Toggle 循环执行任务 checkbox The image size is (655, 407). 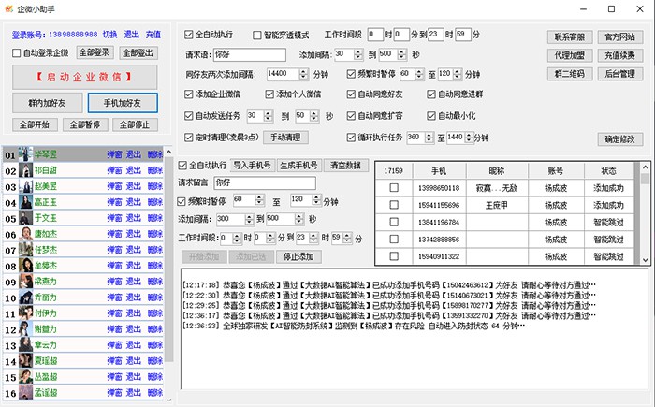[x=351, y=137]
